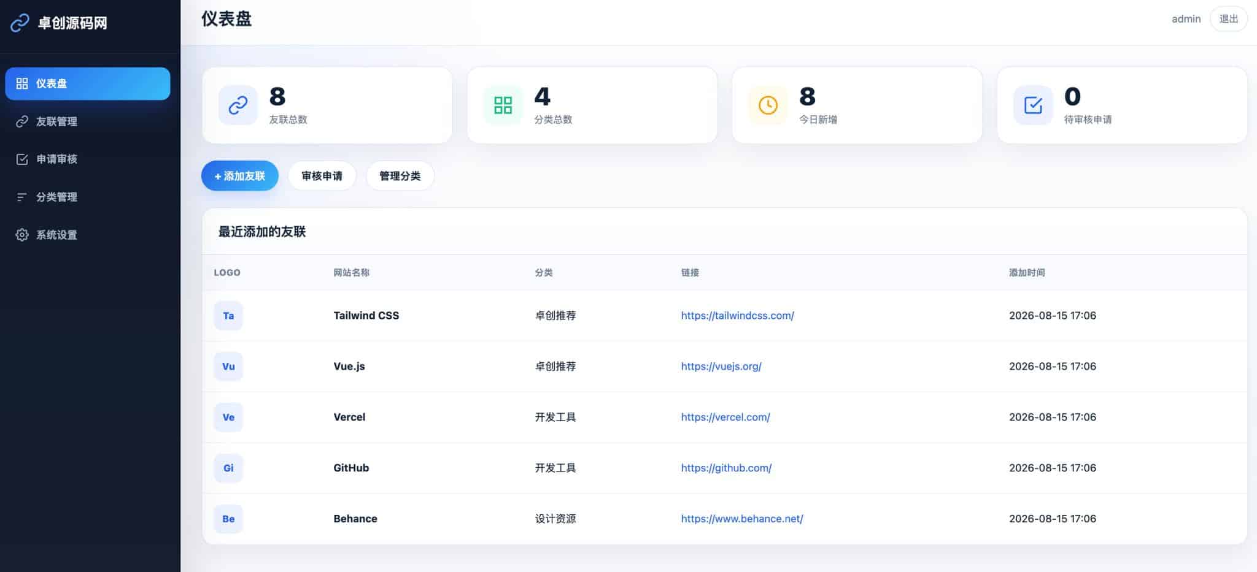The width and height of the screenshot is (1257, 572).
Task: Open the https://tailwindcss.com/ link
Action: coord(737,316)
